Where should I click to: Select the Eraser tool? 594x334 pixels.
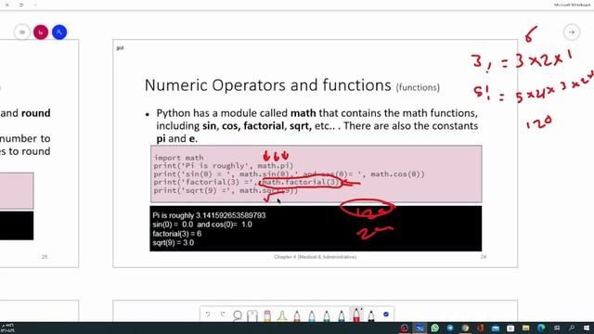[267, 315]
